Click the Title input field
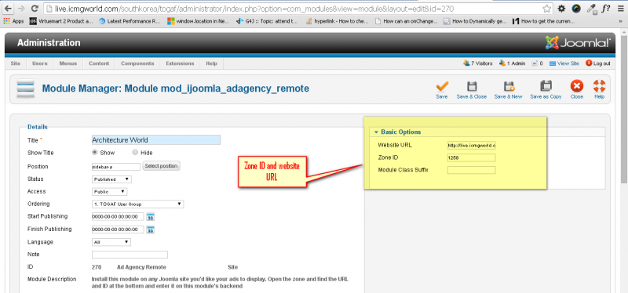The height and width of the screenshot is (293, 628). click(156, 140)
